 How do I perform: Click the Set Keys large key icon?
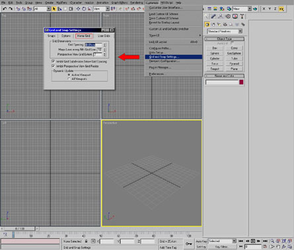(x=189, y=243)
